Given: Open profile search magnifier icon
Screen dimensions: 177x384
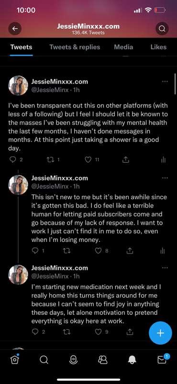Looking at the screenshot, I should (x=162, y=29).
